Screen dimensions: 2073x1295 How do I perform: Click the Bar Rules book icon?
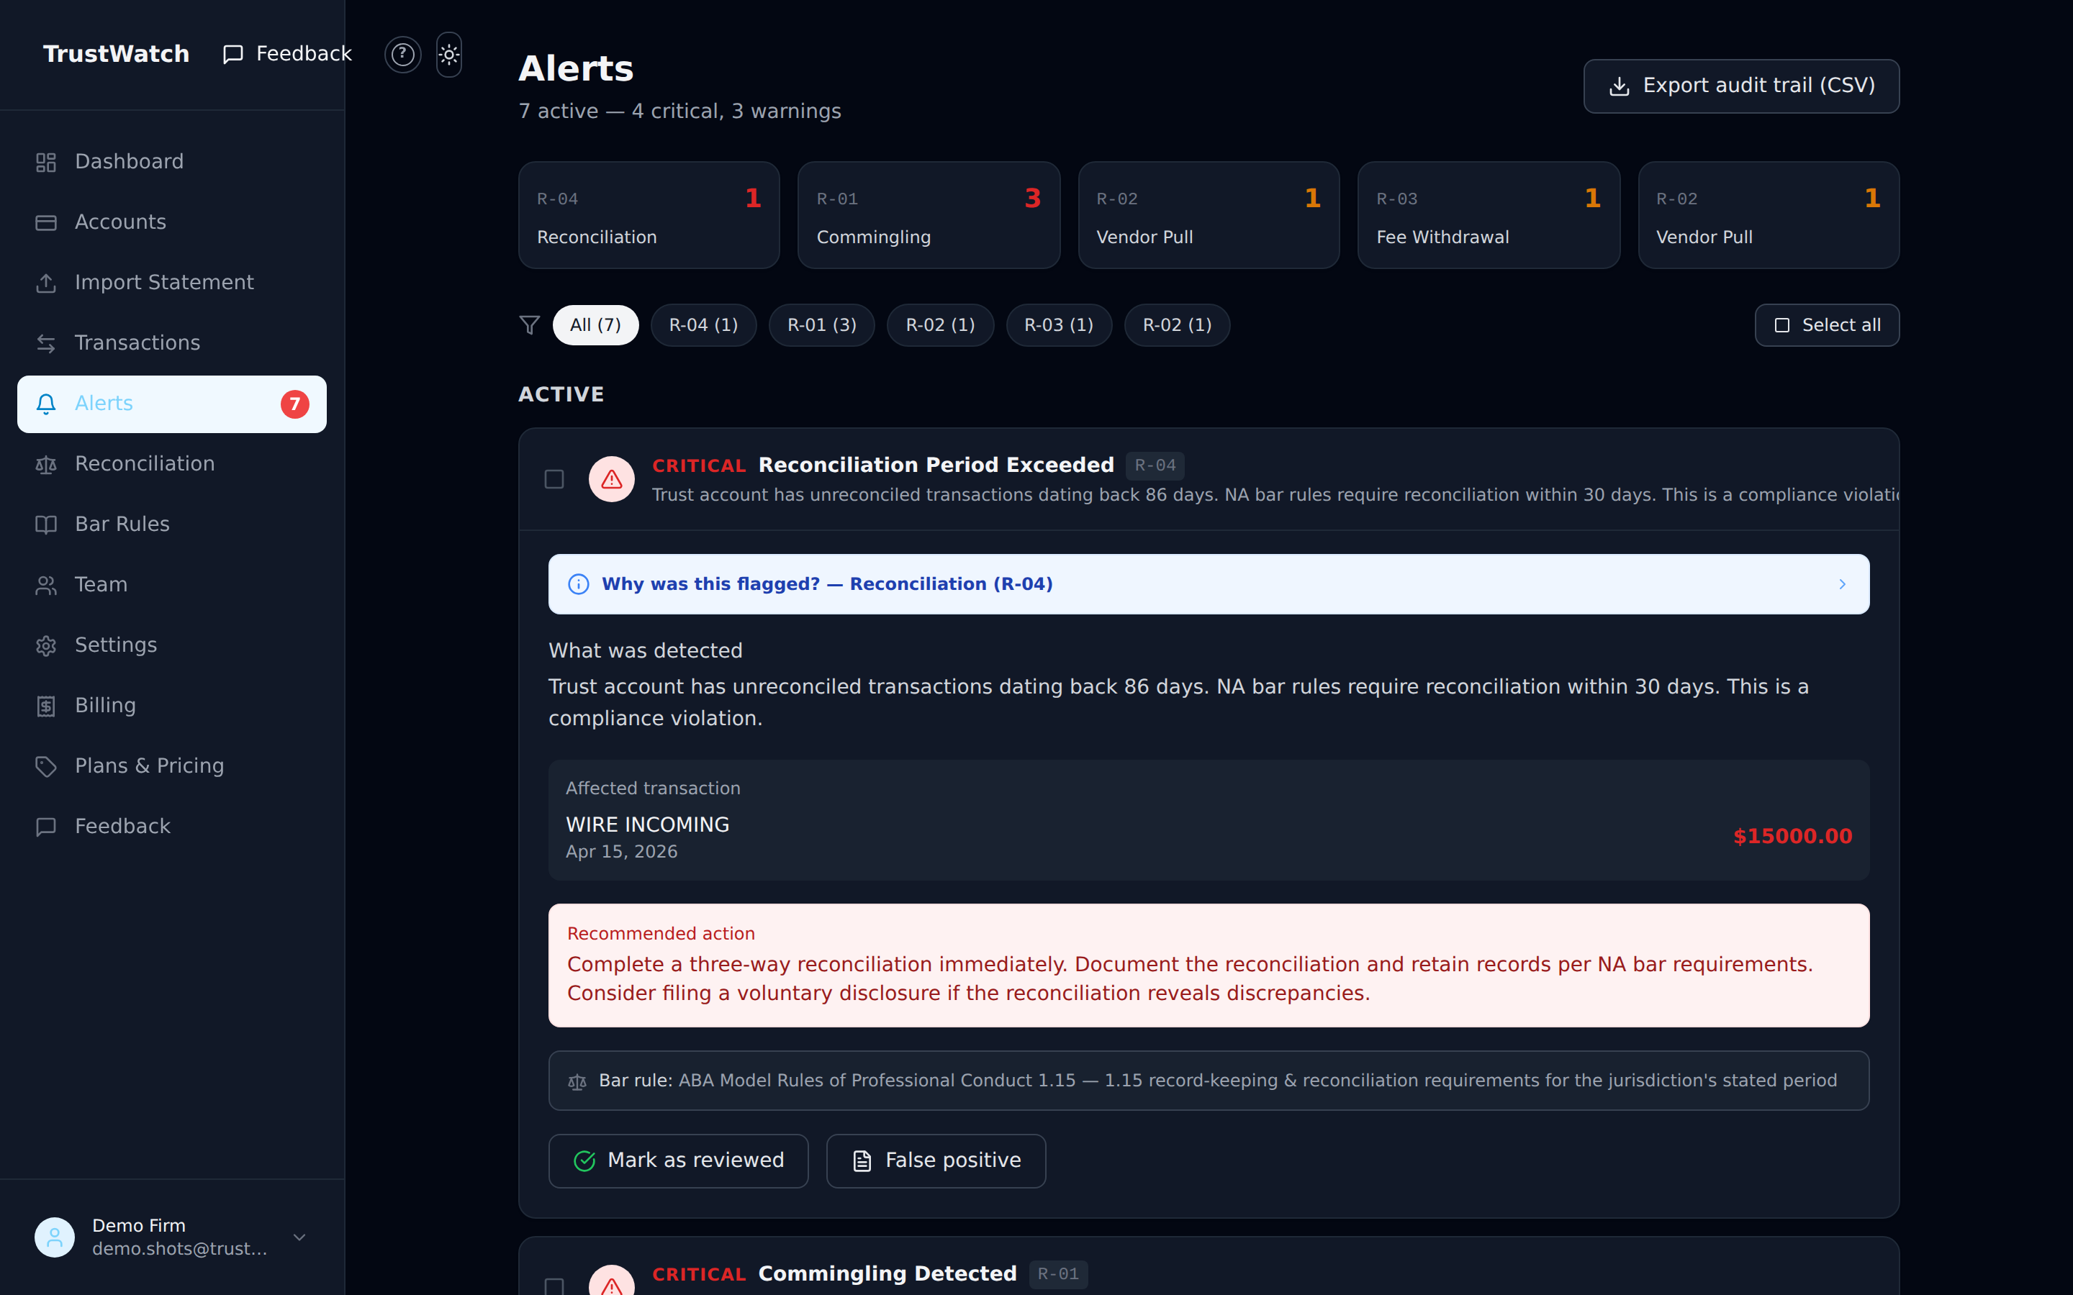click(x=46, y=524)
